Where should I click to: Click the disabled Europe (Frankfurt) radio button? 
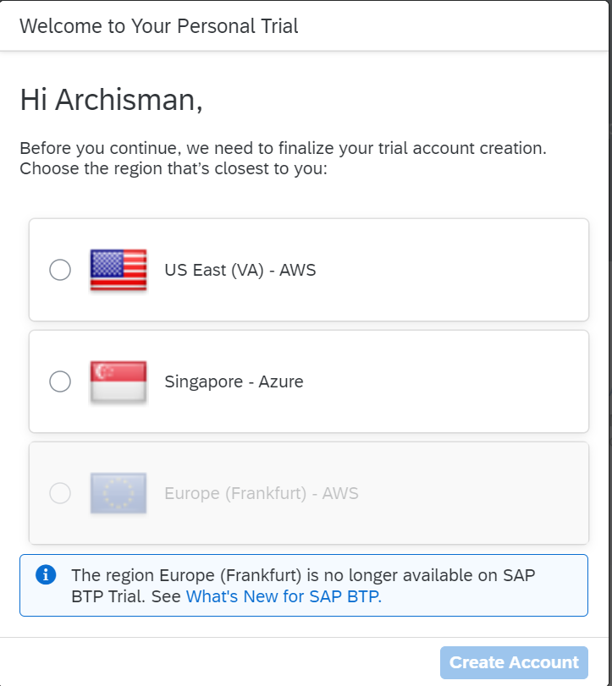(60, 493)
